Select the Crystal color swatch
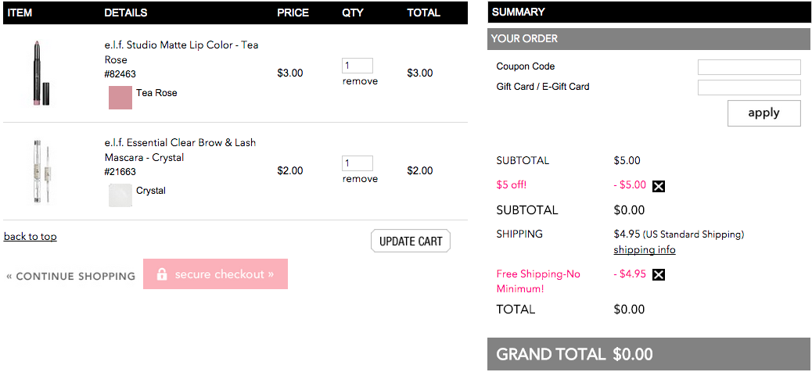The height and width of the screenshot is (372, 812). (120, 195)
